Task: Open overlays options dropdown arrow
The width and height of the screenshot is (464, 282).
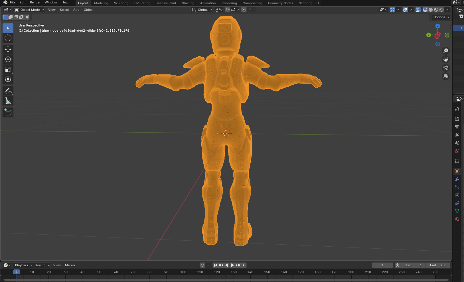Action: tap(411, 10)
